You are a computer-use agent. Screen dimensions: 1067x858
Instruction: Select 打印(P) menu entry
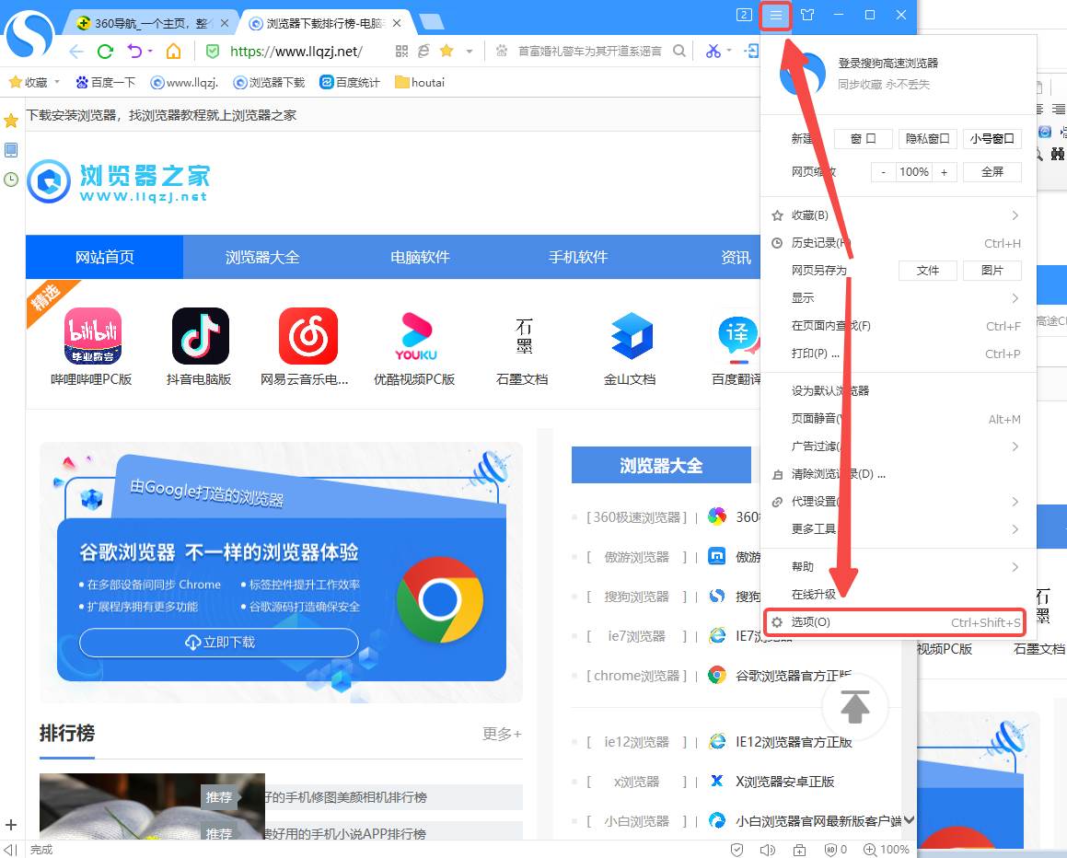(x=899, y=354)
